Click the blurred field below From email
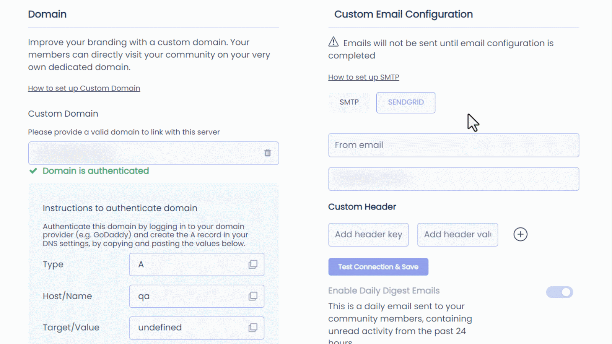This screenshot has height=344, width=612. (454, 179)
